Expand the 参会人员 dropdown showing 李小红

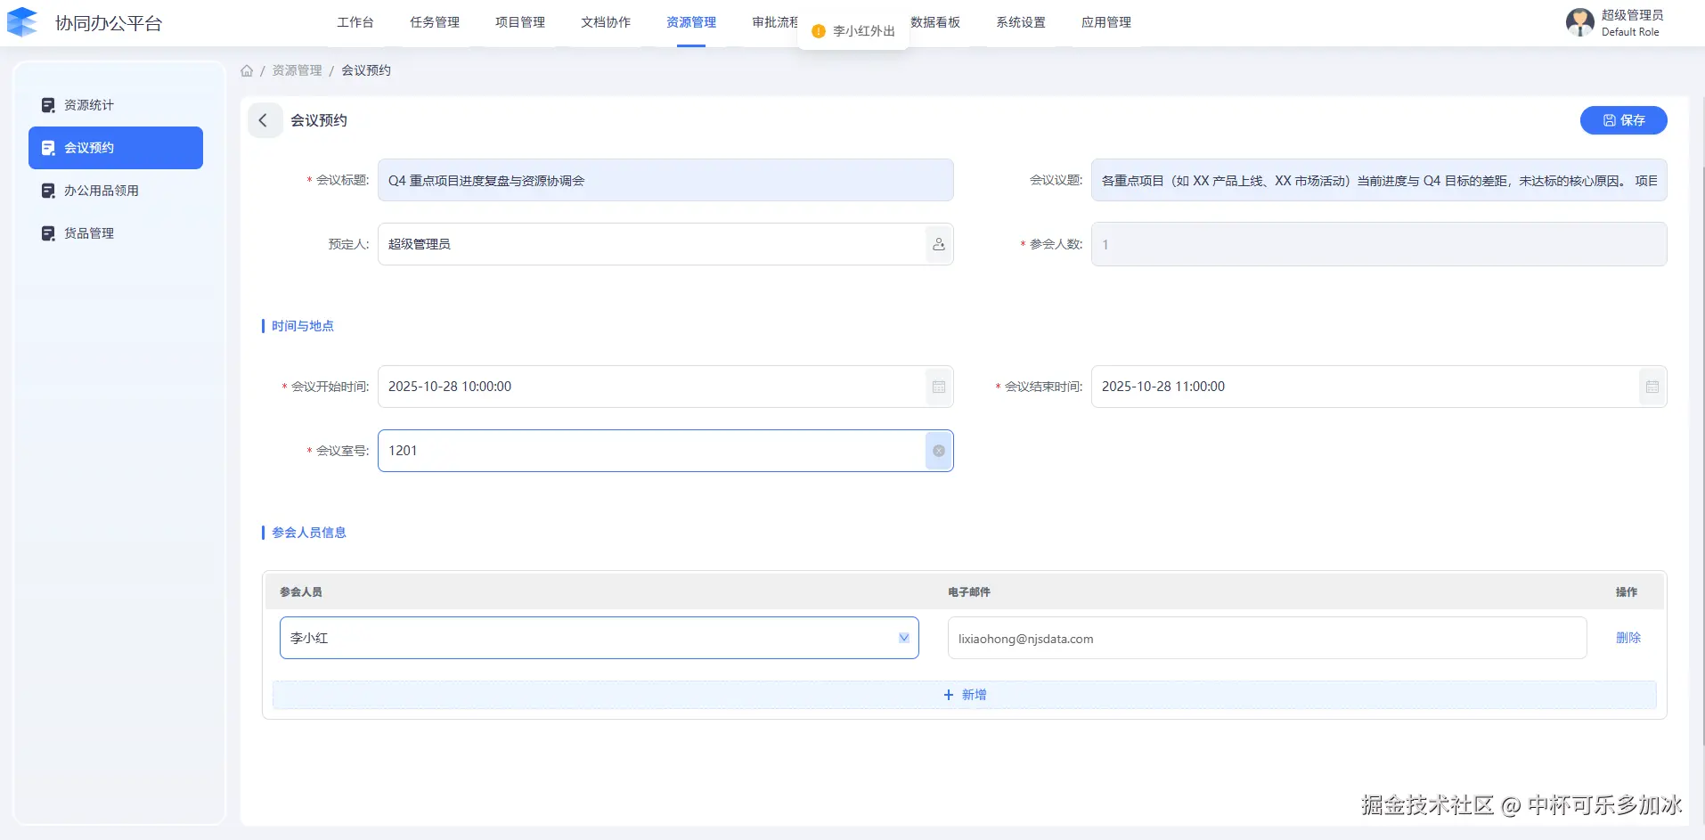[903, 638]
